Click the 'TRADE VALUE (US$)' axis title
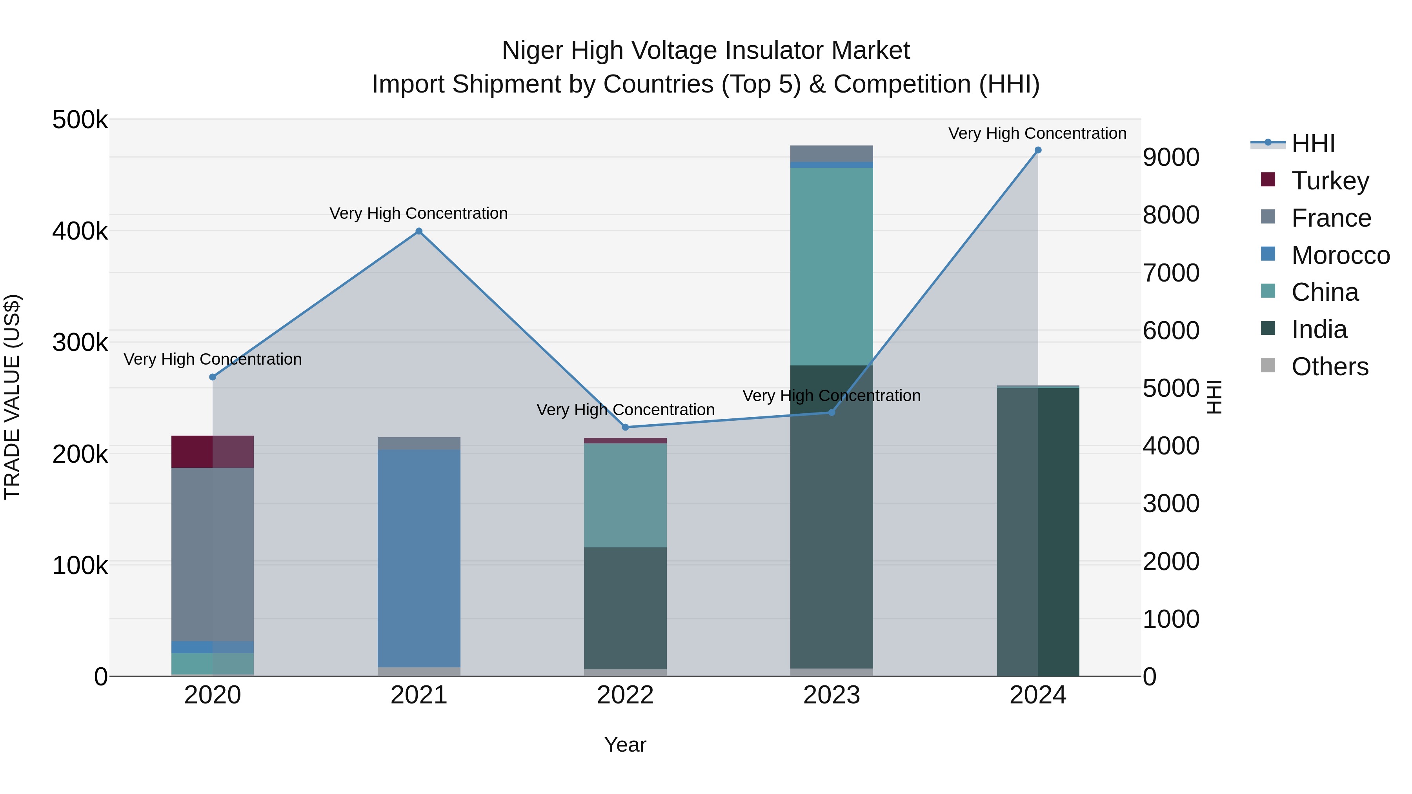The height and width of the screenshot is (794, 1412). click(12, 397)
